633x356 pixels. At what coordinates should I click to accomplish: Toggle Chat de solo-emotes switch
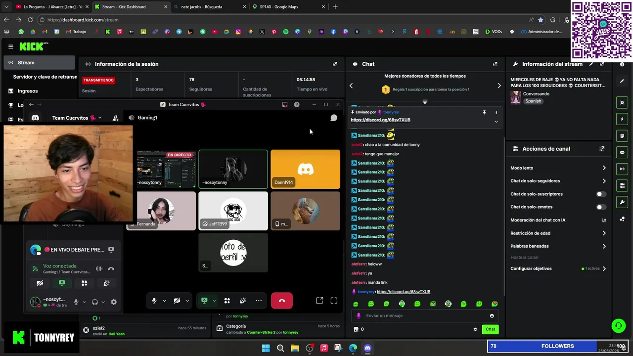601,207
